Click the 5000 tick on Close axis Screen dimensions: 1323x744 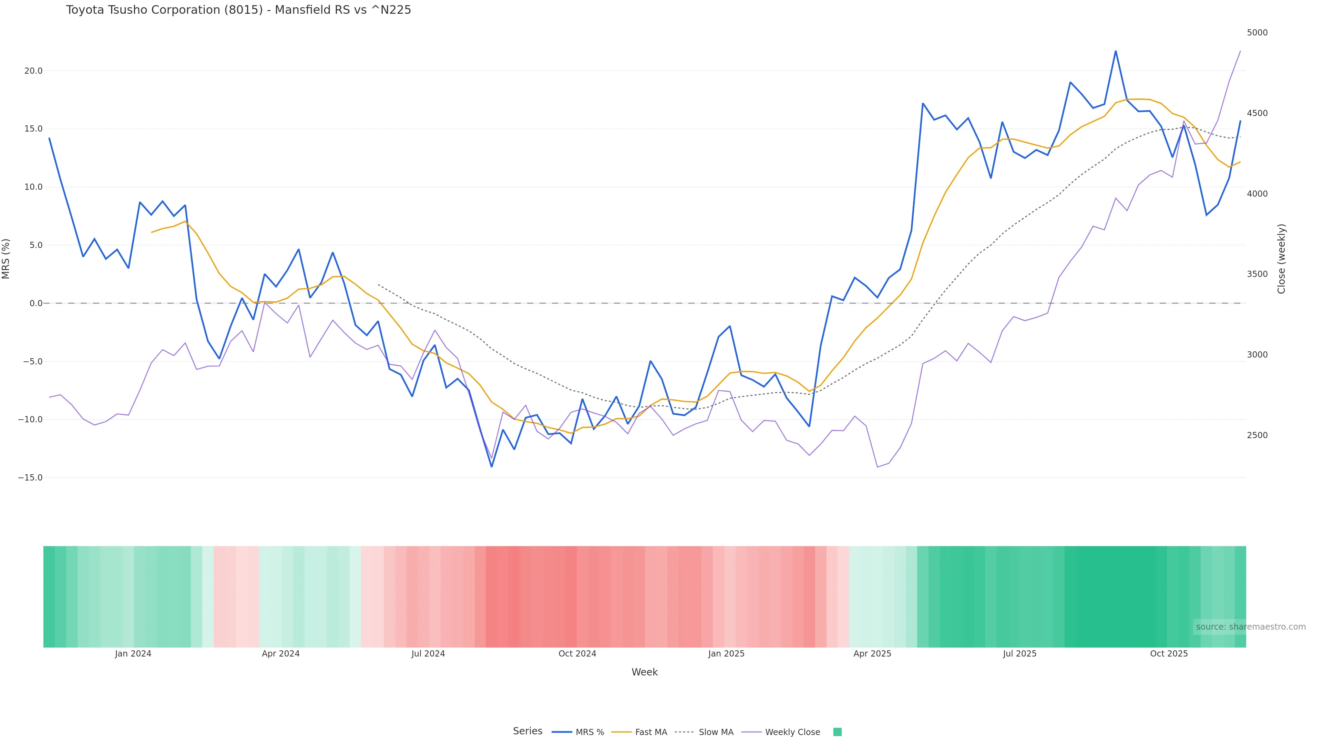point(1257,33)
